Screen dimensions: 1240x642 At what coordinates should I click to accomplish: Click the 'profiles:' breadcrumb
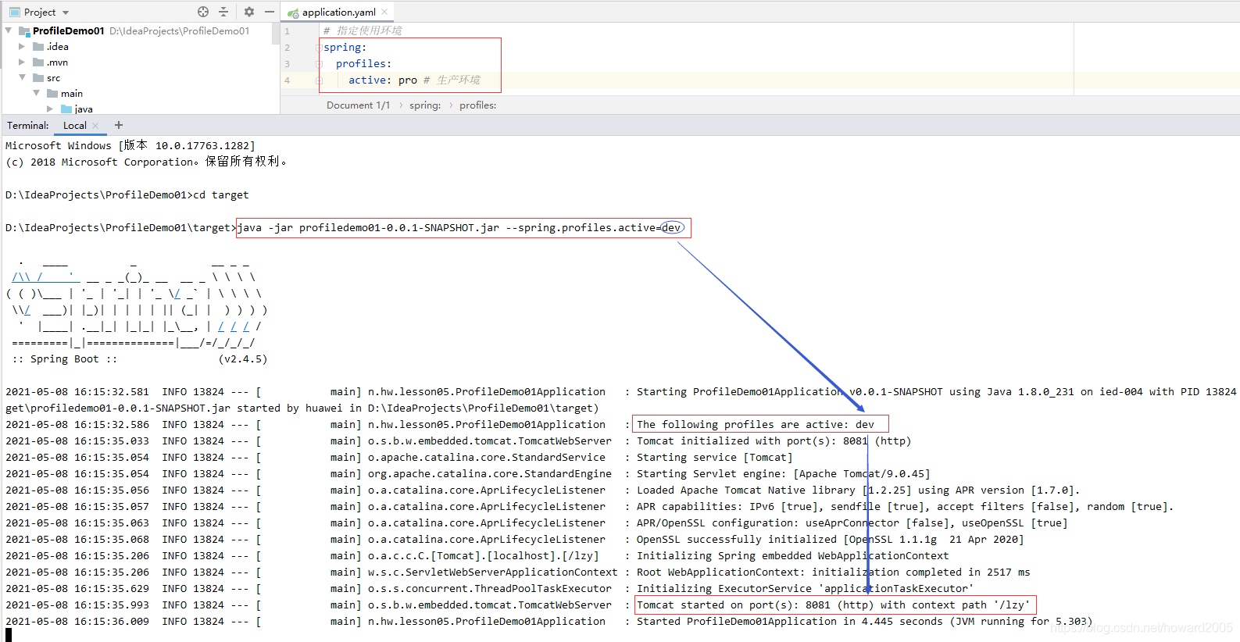478,105
